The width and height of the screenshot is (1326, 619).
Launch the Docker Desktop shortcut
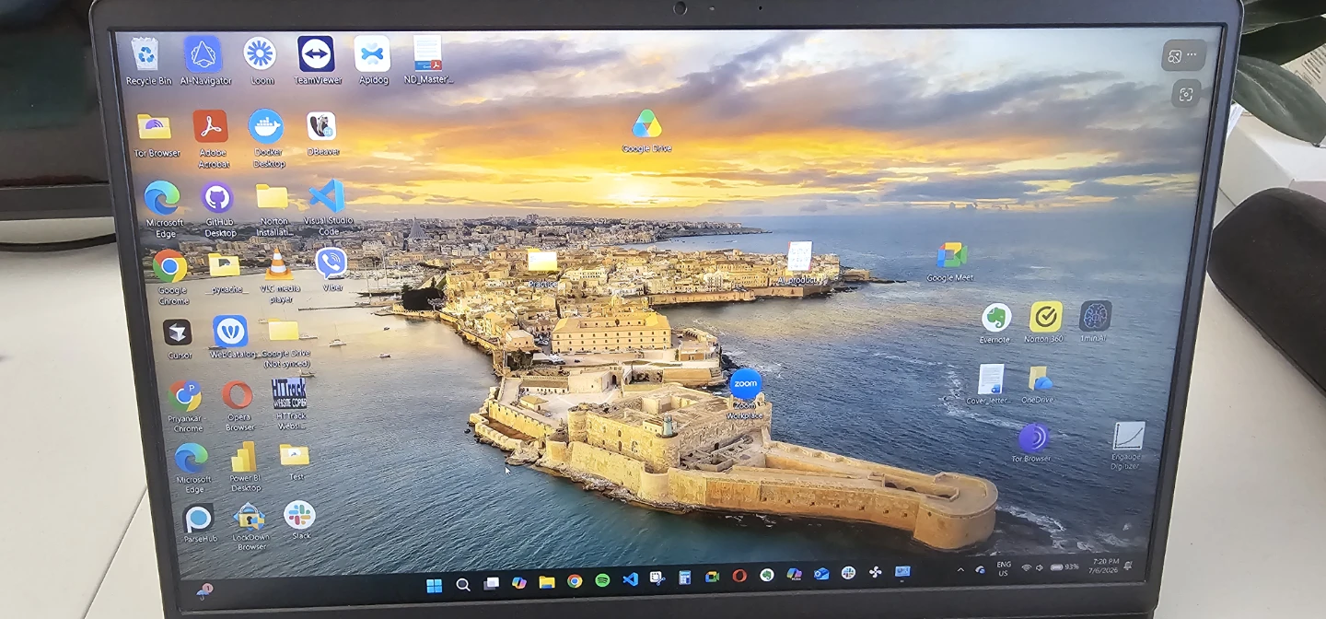pyautogui.click(x=267, y=139)
